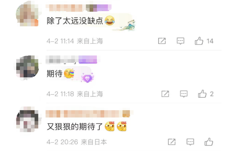This screenshot has width=235, height=154.
Task: Reply to the 除了太远没缺点 comment
Action: [180, 41]
